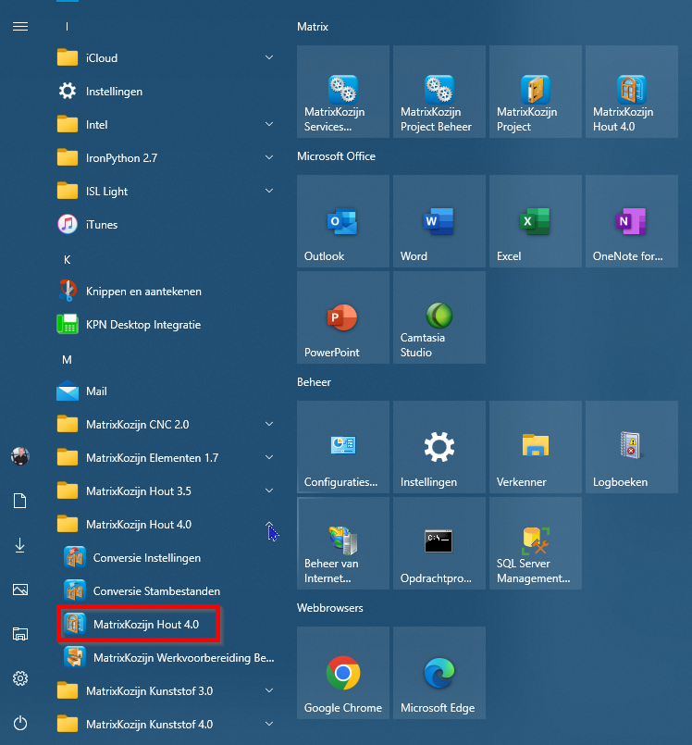Launch Excel from Microsoft Office tiles
Image resolution: width=692 pixels, height=745 pixels.
(x=535, y=221)
